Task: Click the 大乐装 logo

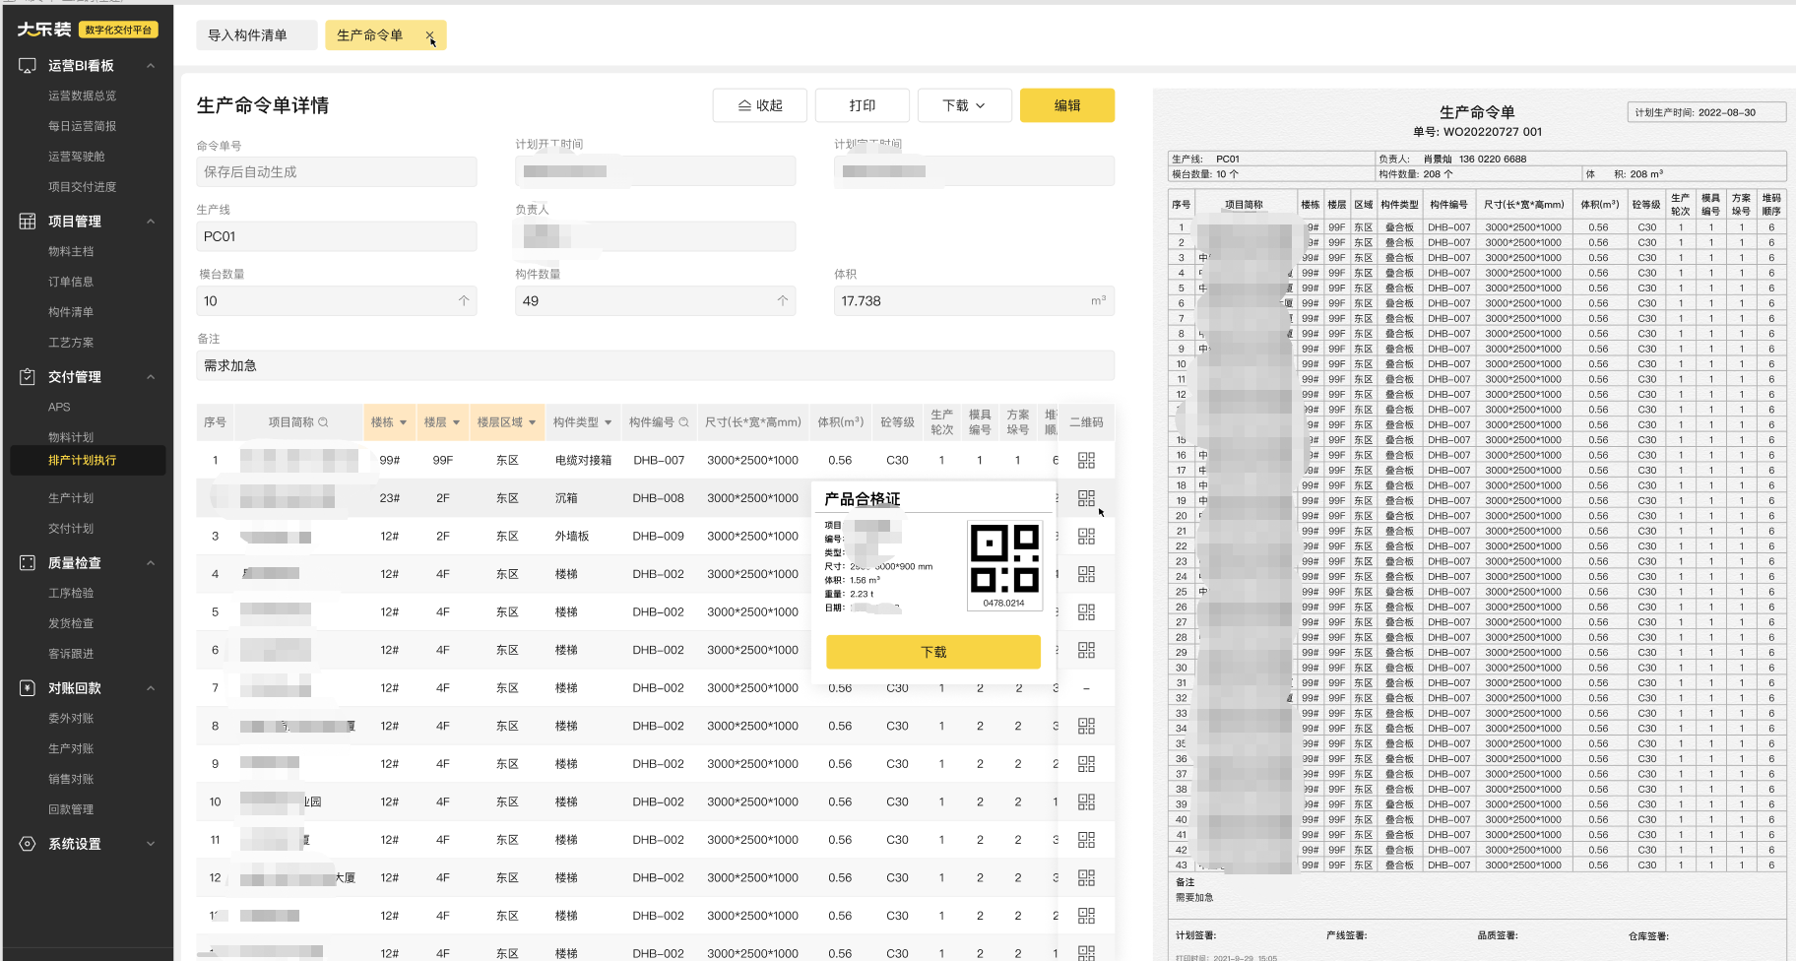Action: point(44,30)
